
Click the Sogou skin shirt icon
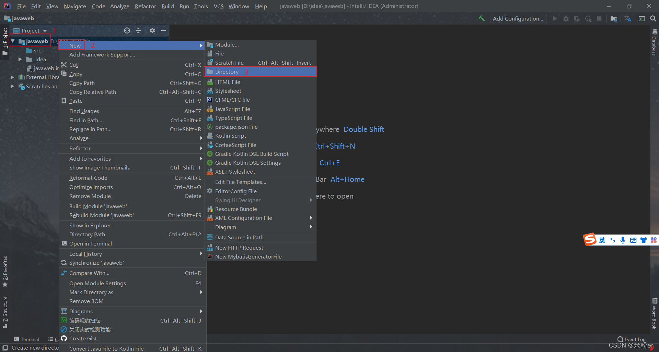(644, 240)
